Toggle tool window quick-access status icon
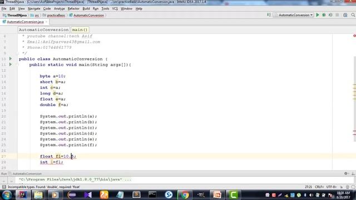The height and width of the screenshot is (200, 356). (4, 187)
